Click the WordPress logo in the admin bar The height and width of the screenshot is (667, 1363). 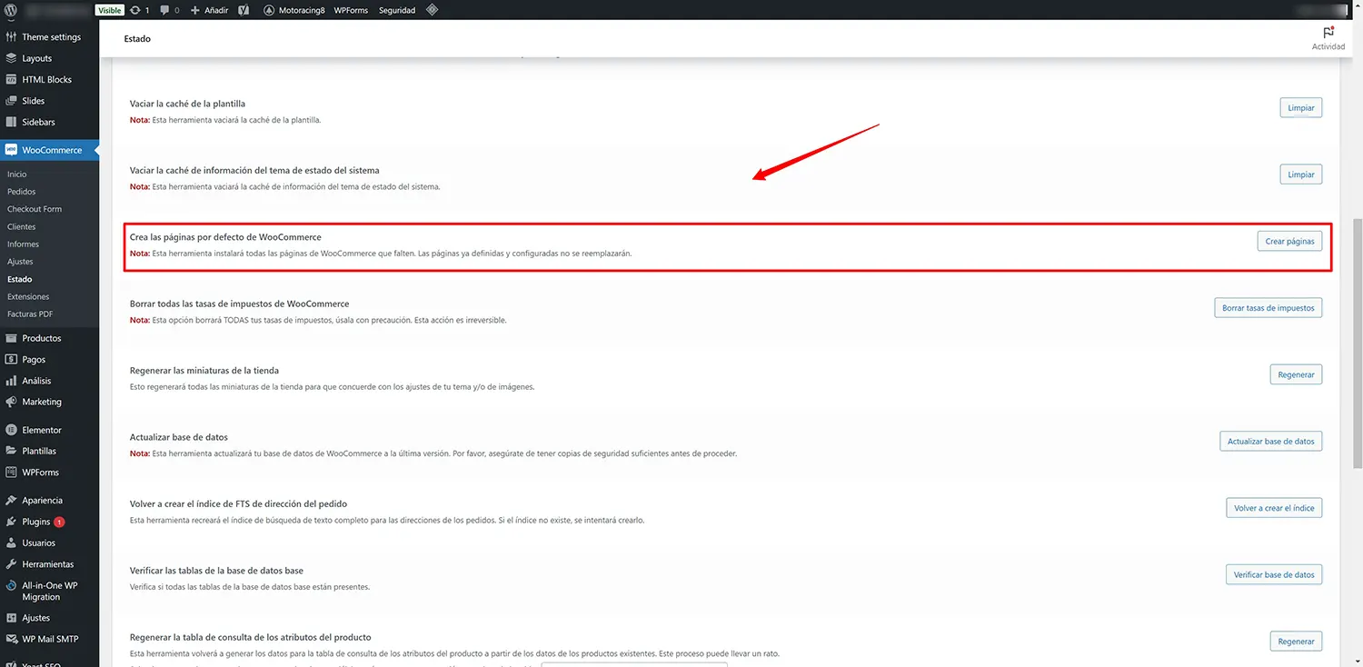(x=9, y=10)
